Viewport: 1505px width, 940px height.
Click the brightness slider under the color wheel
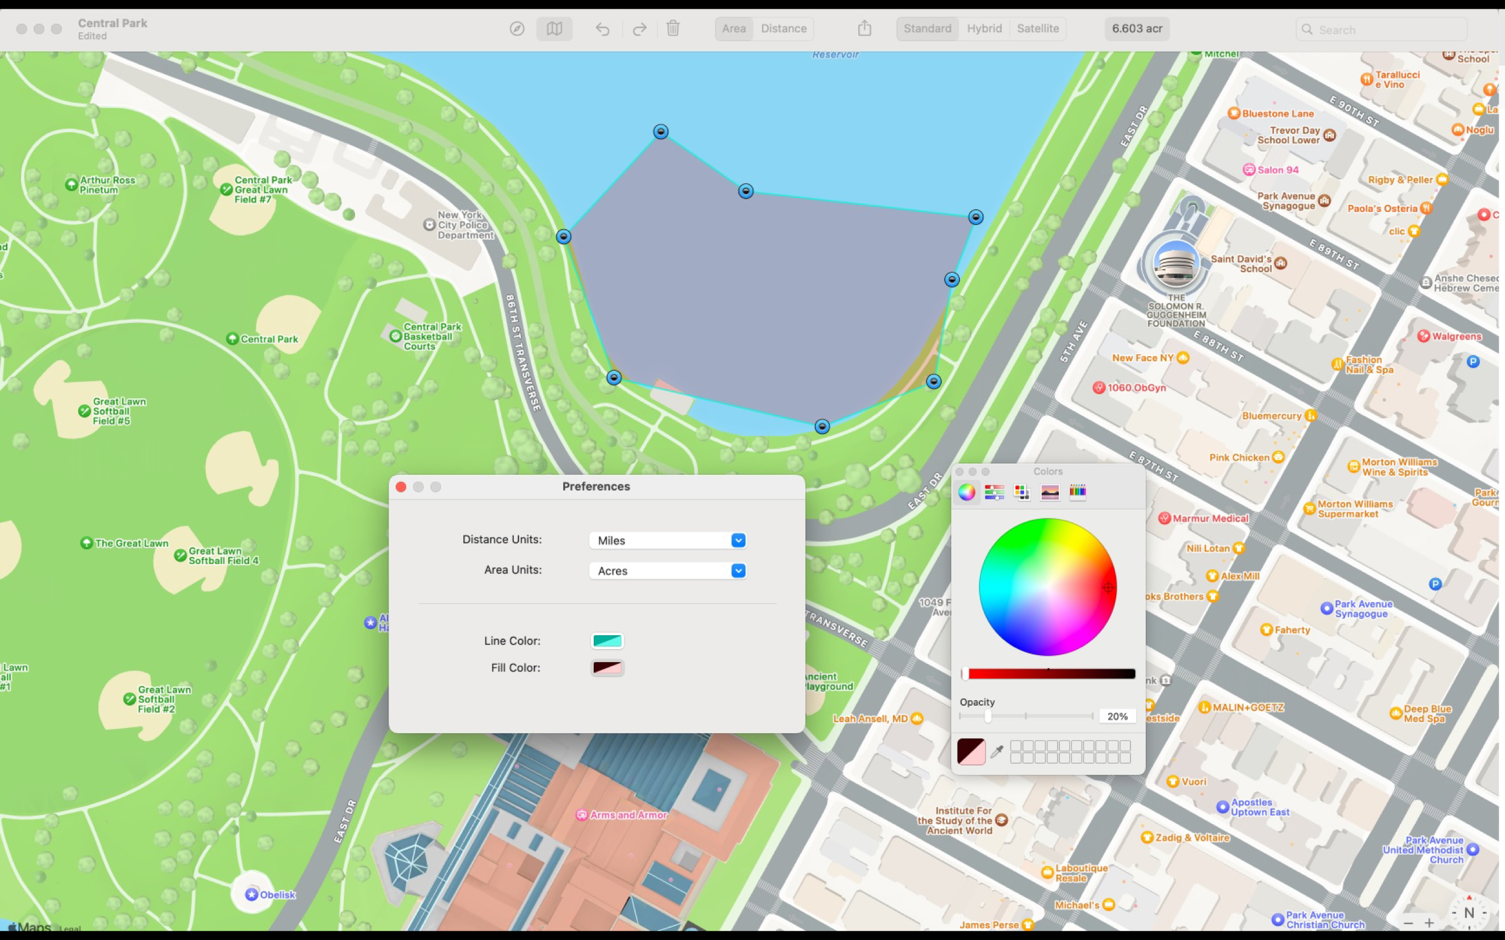1049,674
